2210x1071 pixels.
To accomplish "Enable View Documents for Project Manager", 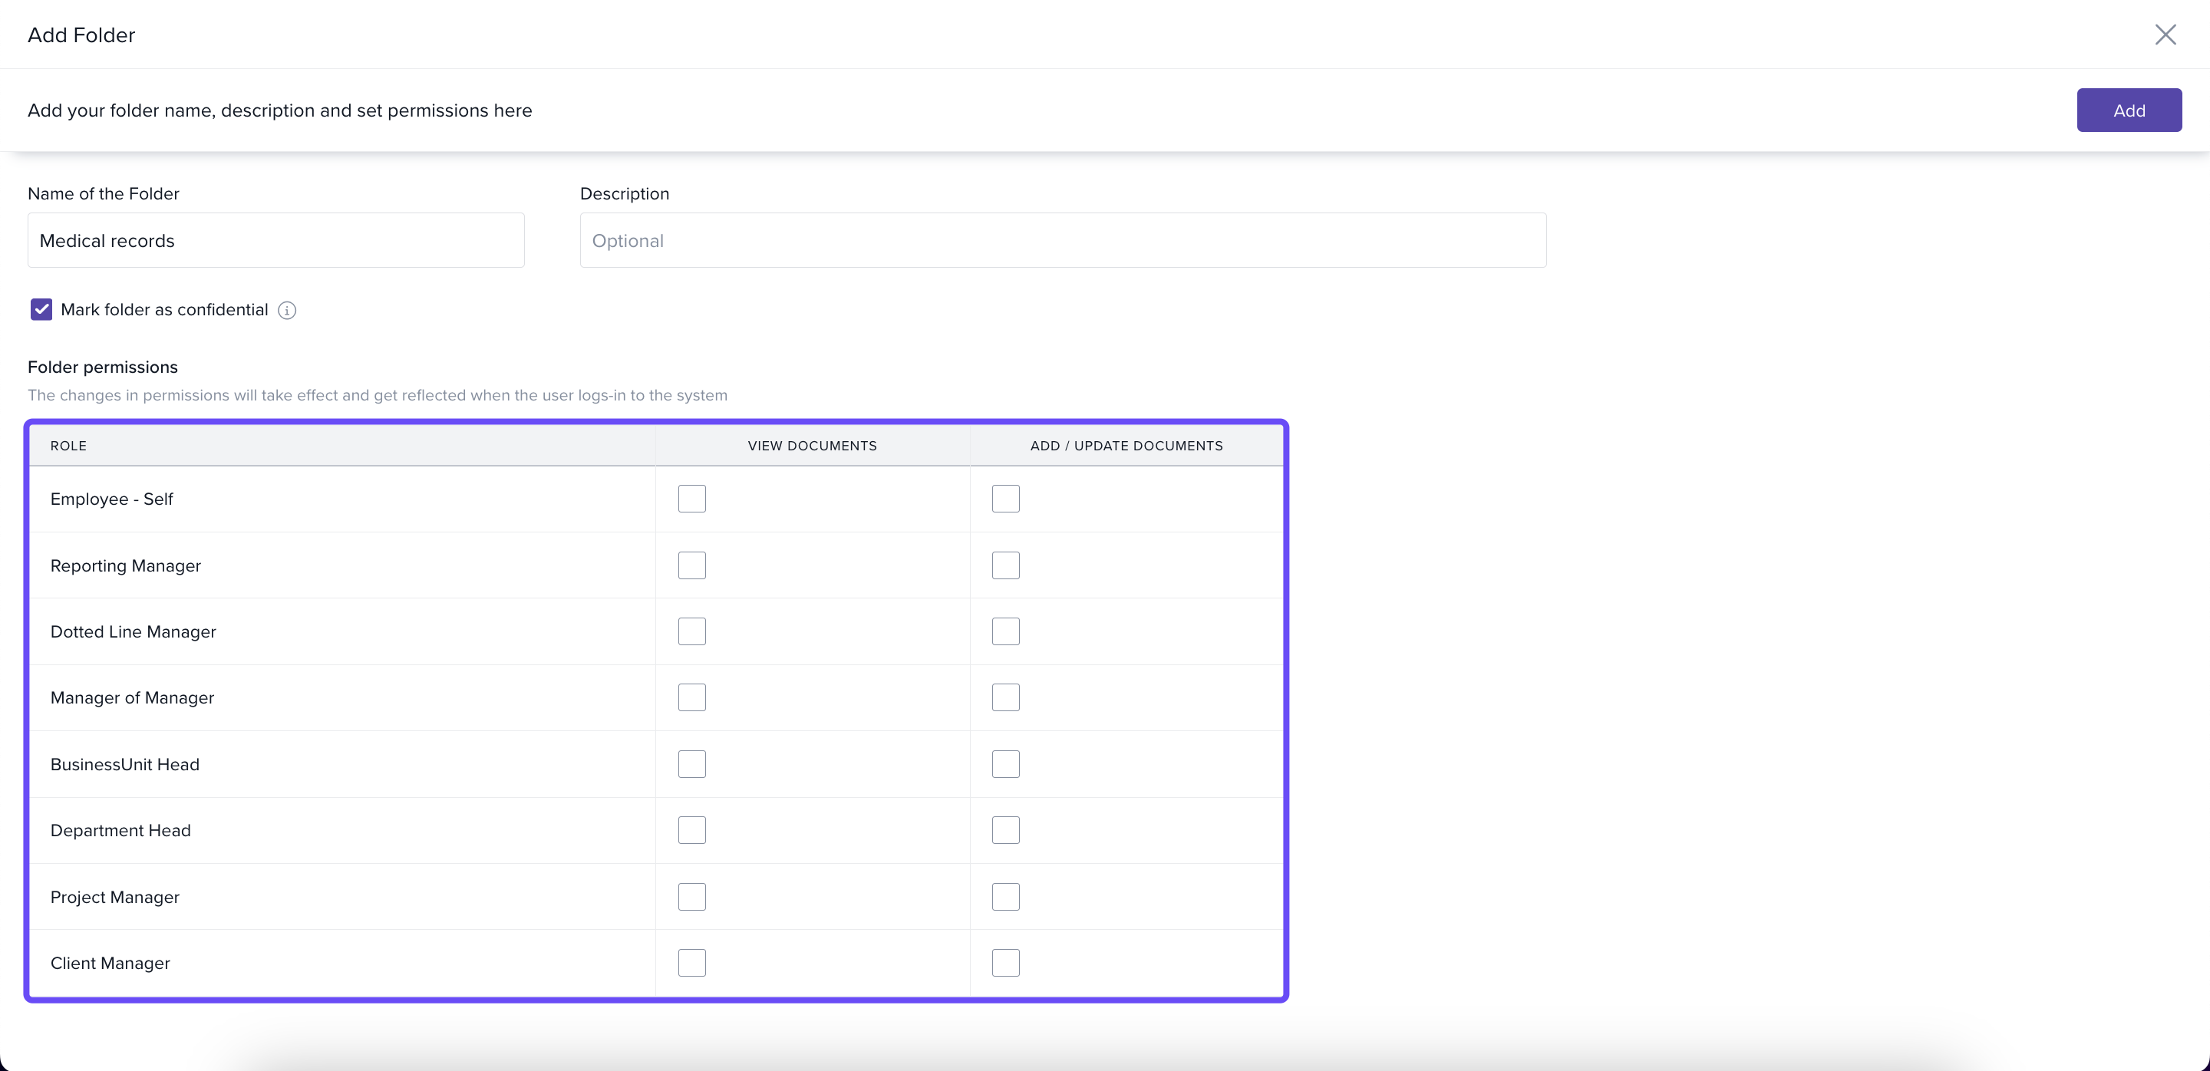I will [x=691, y=897].
